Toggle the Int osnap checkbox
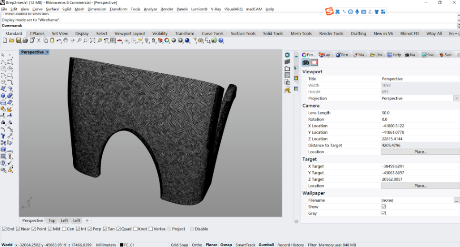460x247 pixels. (78, 229)
